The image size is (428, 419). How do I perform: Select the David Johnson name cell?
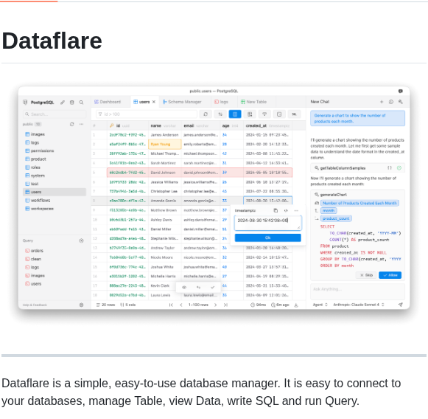coord(165,173)
